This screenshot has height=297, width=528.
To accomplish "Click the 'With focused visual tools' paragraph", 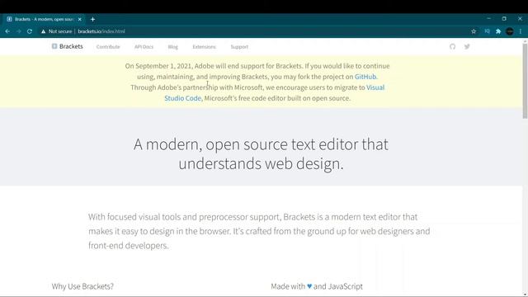I will [259, 231].
